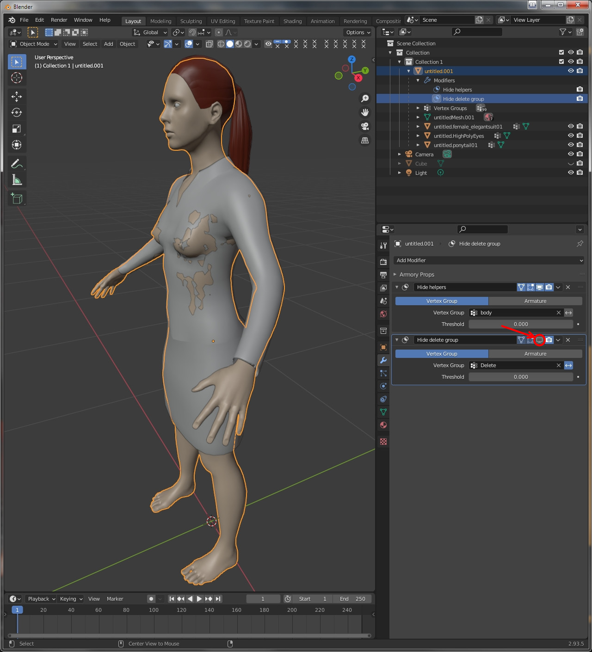Switch Hide delete group mode to Armature
The image size is (592, 652).
click(x=535, y=354)
